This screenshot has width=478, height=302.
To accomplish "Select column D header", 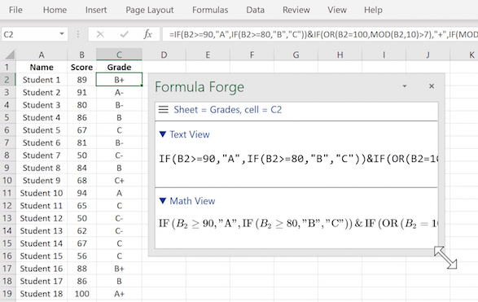I will 164,55.
